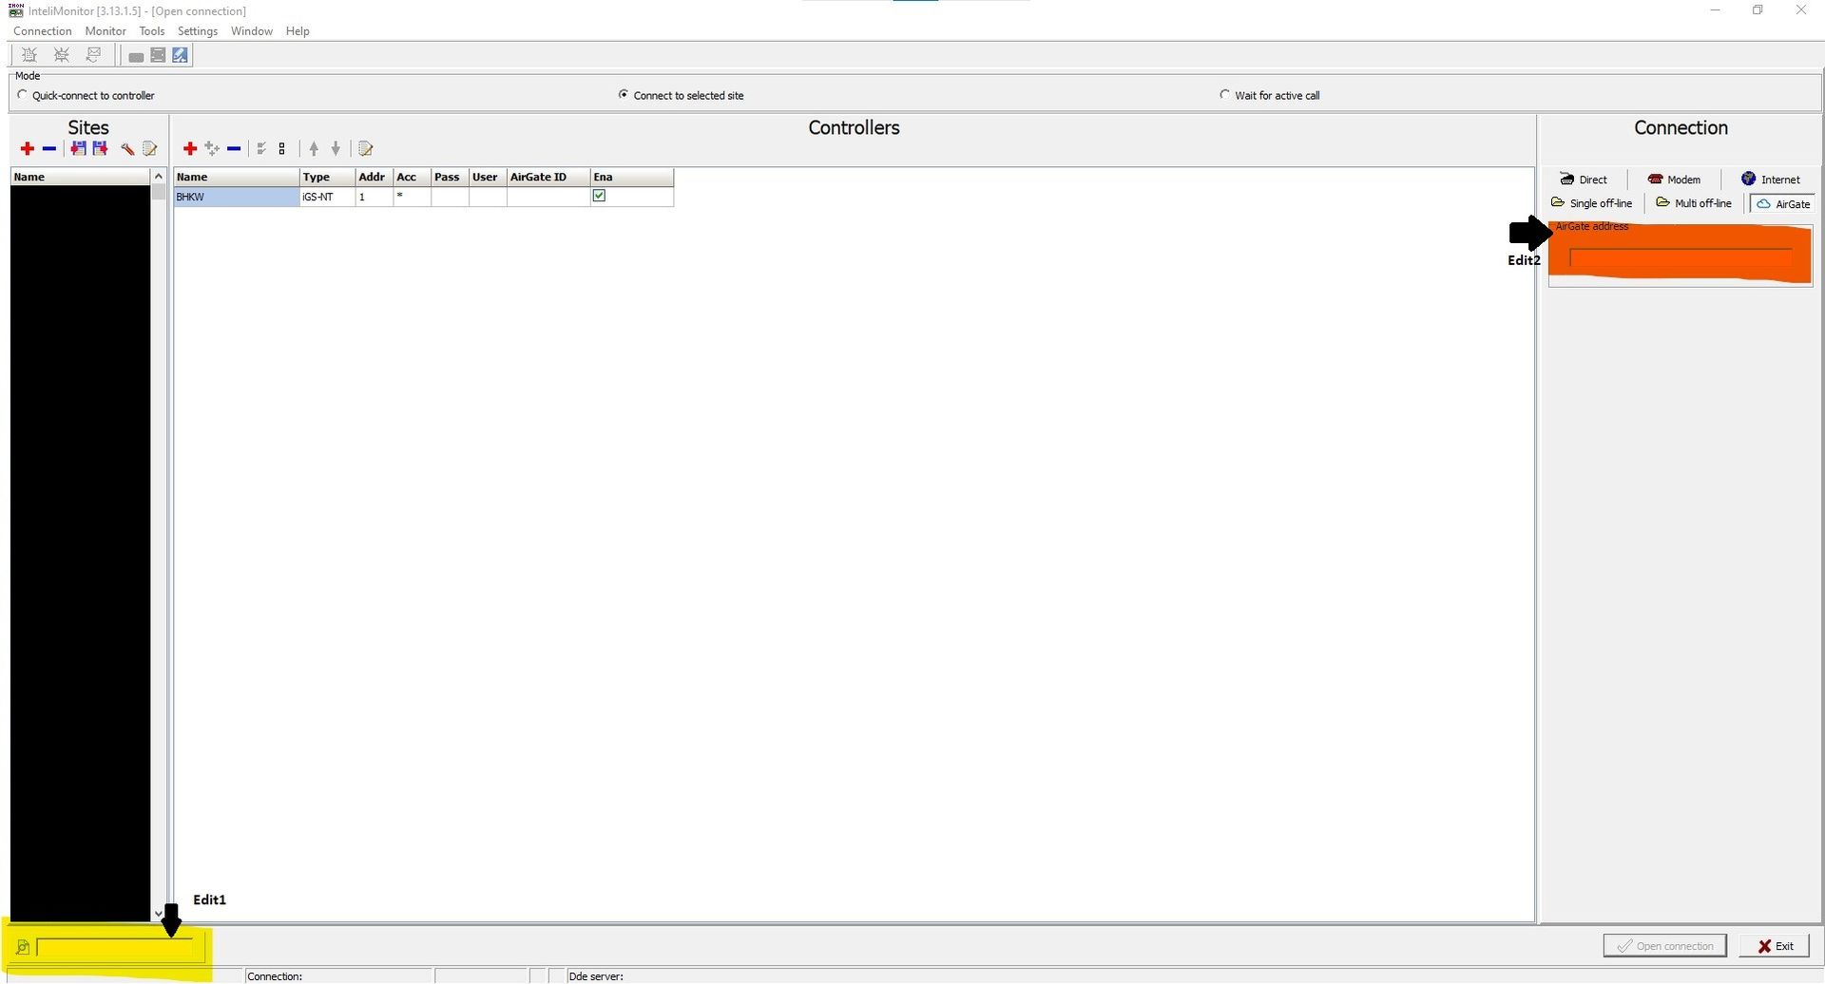Open the Settings menu
The width and height of the screenshot is (1825, 984).
point(198,31)
